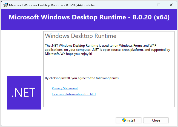This screenshot has width=178, height=127.
Task: Minimize the installer window
Action: point(146,5)
